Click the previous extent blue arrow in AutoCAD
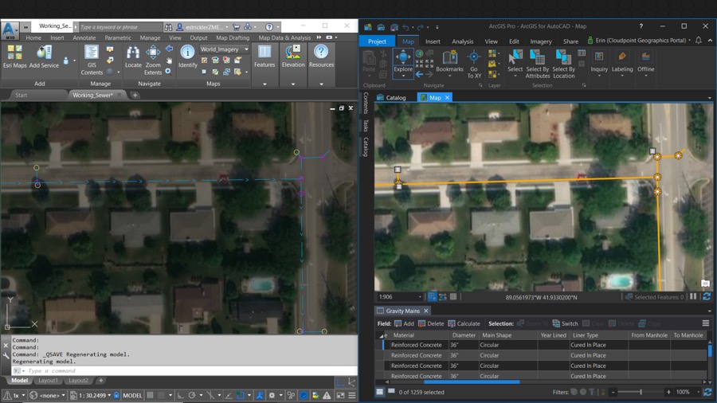The width and height of the screenshot is (717, 403). pos(169,49)
